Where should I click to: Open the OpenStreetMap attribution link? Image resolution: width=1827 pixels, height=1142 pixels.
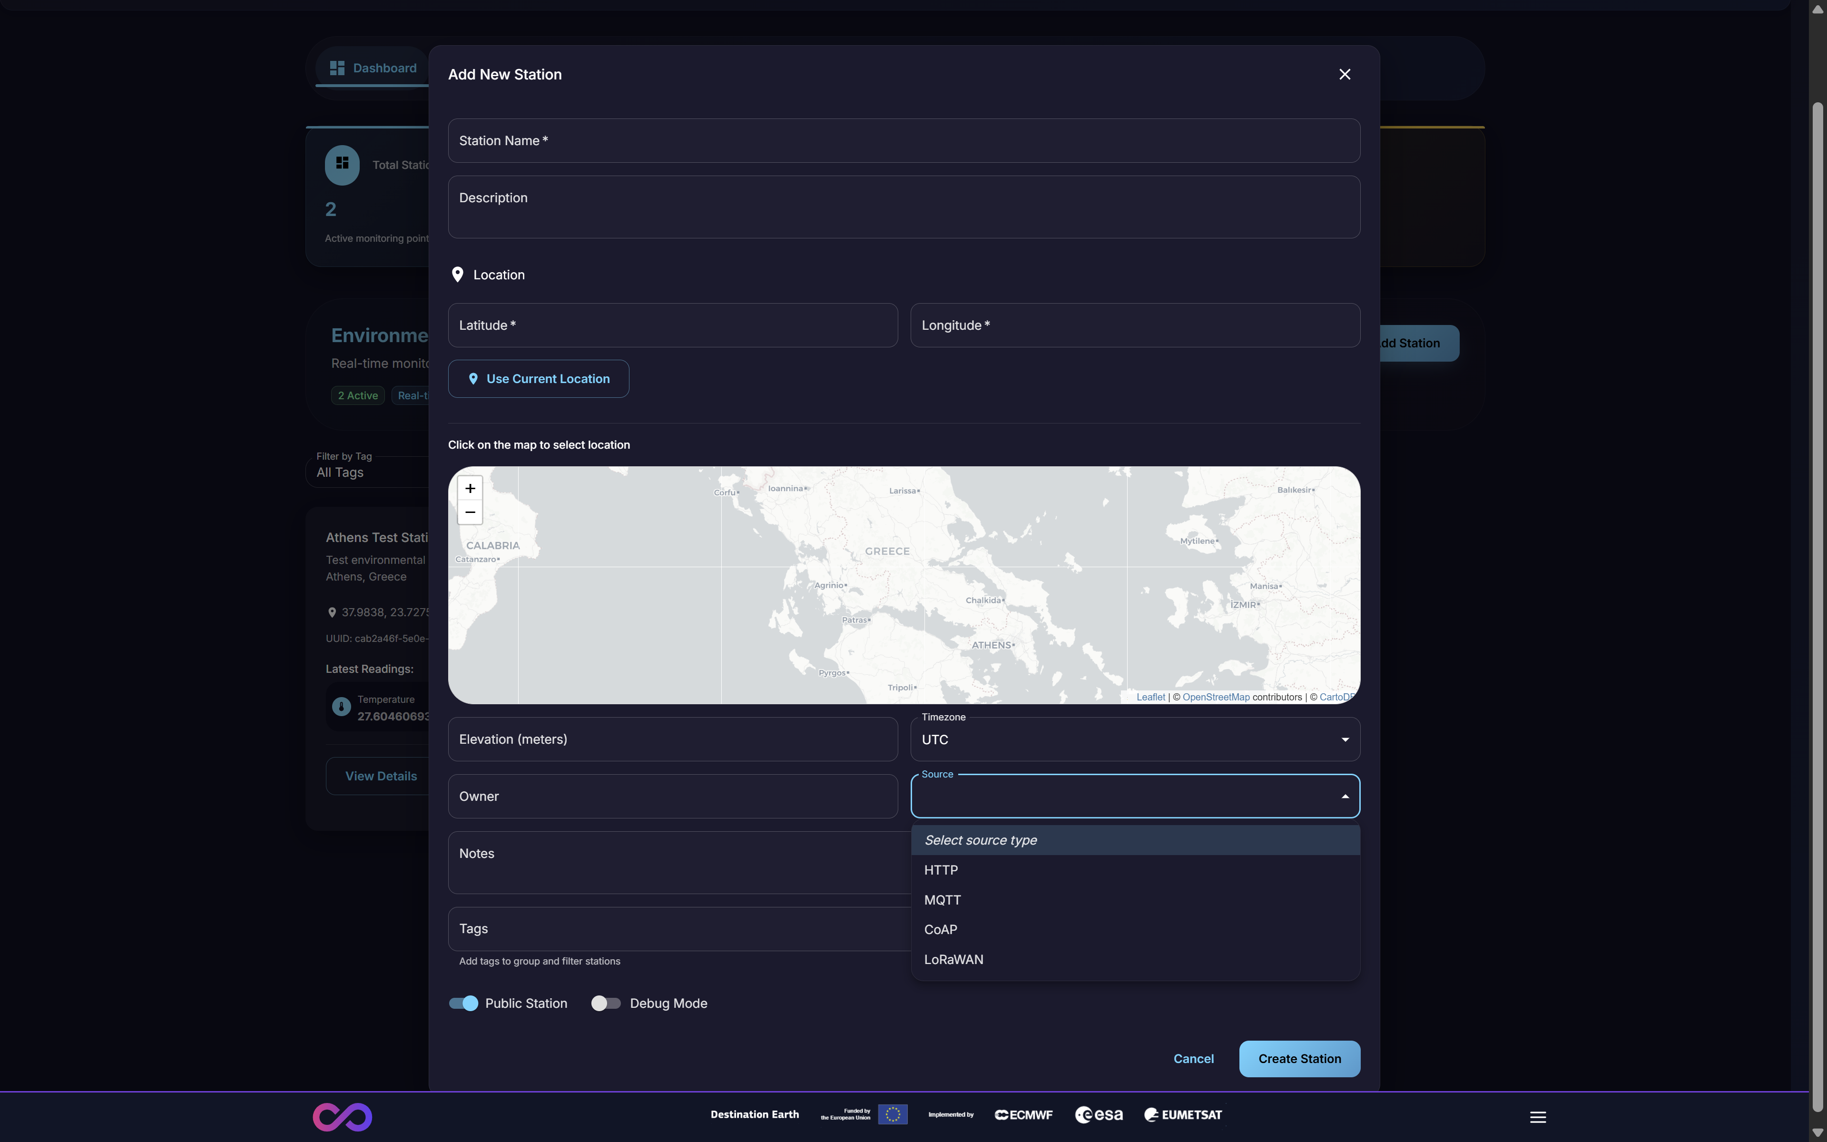1216,697
